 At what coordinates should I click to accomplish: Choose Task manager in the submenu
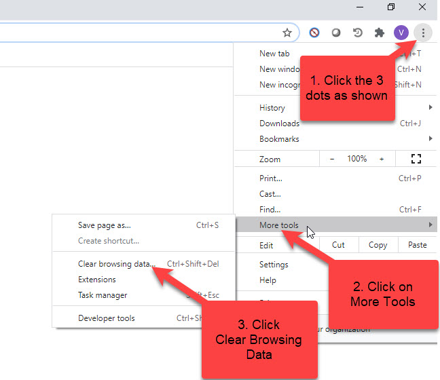pyautogui.click(x=103, y=295)
